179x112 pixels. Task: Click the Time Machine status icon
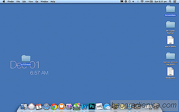click(129, 2)
